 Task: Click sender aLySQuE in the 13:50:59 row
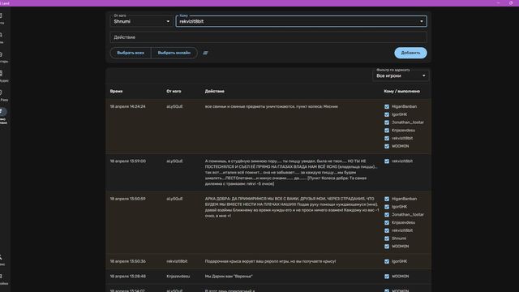pyautogui.click(x=174, y=199)
